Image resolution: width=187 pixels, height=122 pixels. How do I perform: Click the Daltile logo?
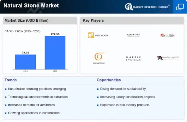168,35
